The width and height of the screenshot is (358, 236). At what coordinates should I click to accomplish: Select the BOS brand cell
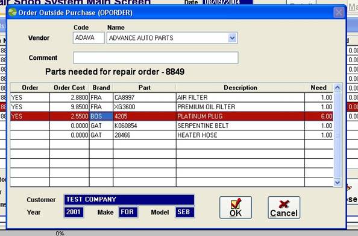101,116
